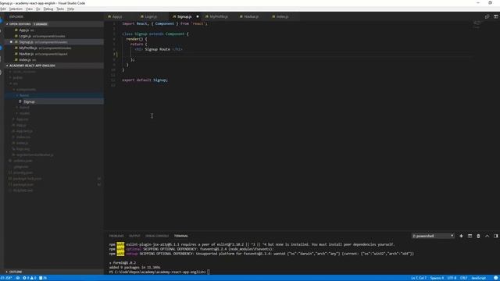Maximize the panel with the up chevron
The height and width of the screenshot is (281, 500).
point(487,236)
